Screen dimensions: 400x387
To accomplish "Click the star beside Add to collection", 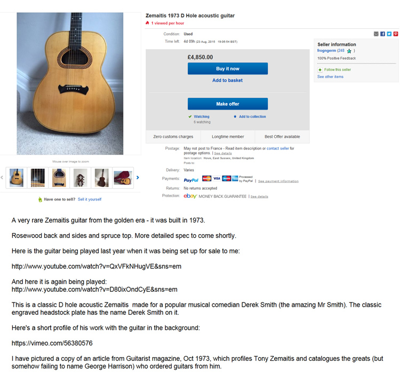I will tap(235, 117).
